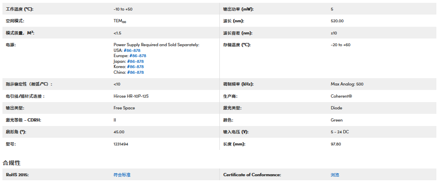This screenshot has height=190, width=438.
Task: Click 浏览 link for Certificate of Conformance
Action: pos(335,175)
